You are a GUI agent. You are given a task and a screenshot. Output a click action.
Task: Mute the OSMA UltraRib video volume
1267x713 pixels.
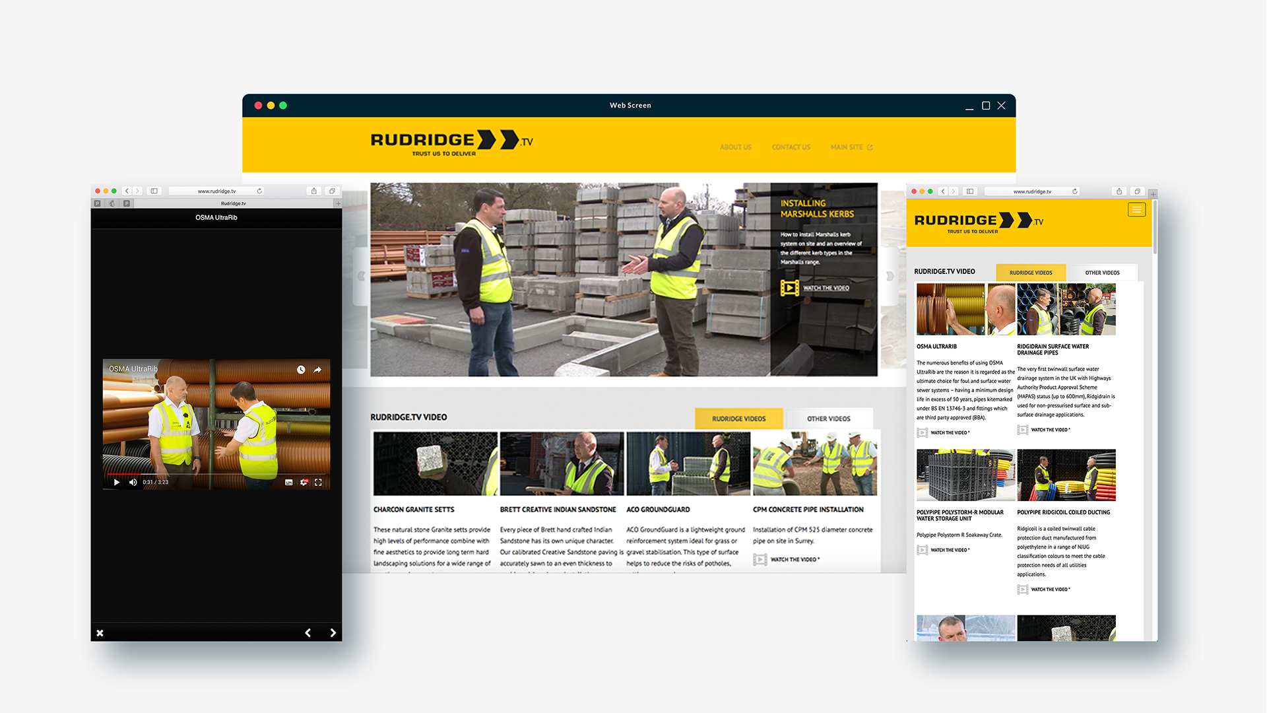click(133, 482)
